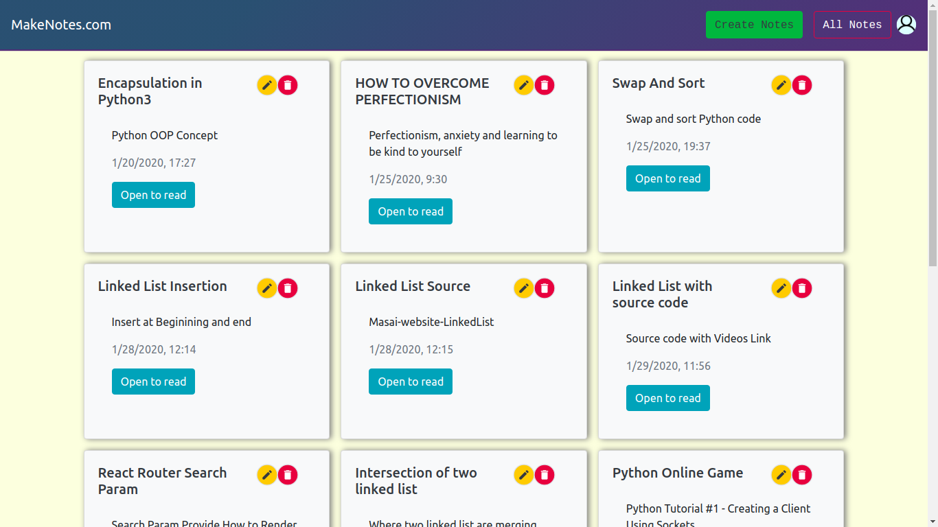This screenshot has height=527, width=938.
Task: Edit the Linked List Source note
Action: 524,288
